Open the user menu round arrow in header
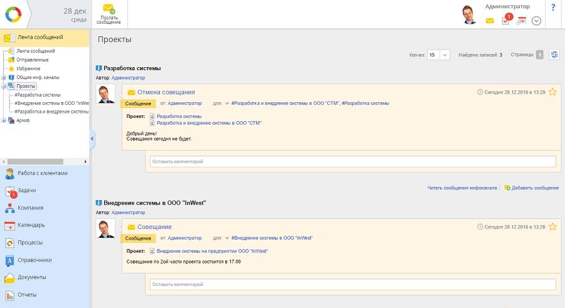Screen dimensions: 565x308 click(536, 21)
